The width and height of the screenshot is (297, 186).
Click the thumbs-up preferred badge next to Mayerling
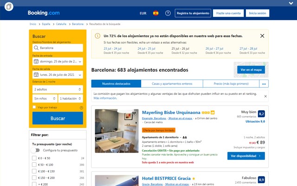(213, 113)
